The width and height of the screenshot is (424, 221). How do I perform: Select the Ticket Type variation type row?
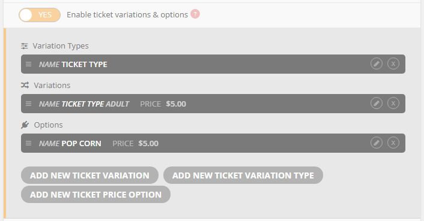(213, 64)
